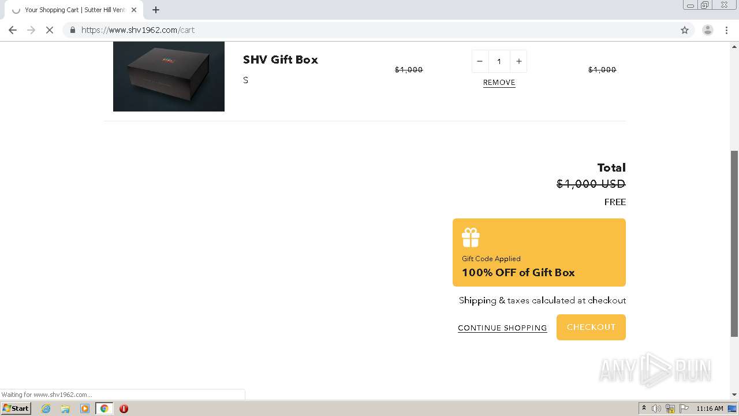Open the Windows Start menu
This screenshot has width=739, height=416.
tap(16, 408)
